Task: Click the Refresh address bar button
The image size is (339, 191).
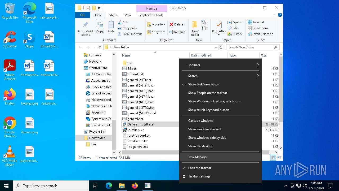Action: point(221,47)
